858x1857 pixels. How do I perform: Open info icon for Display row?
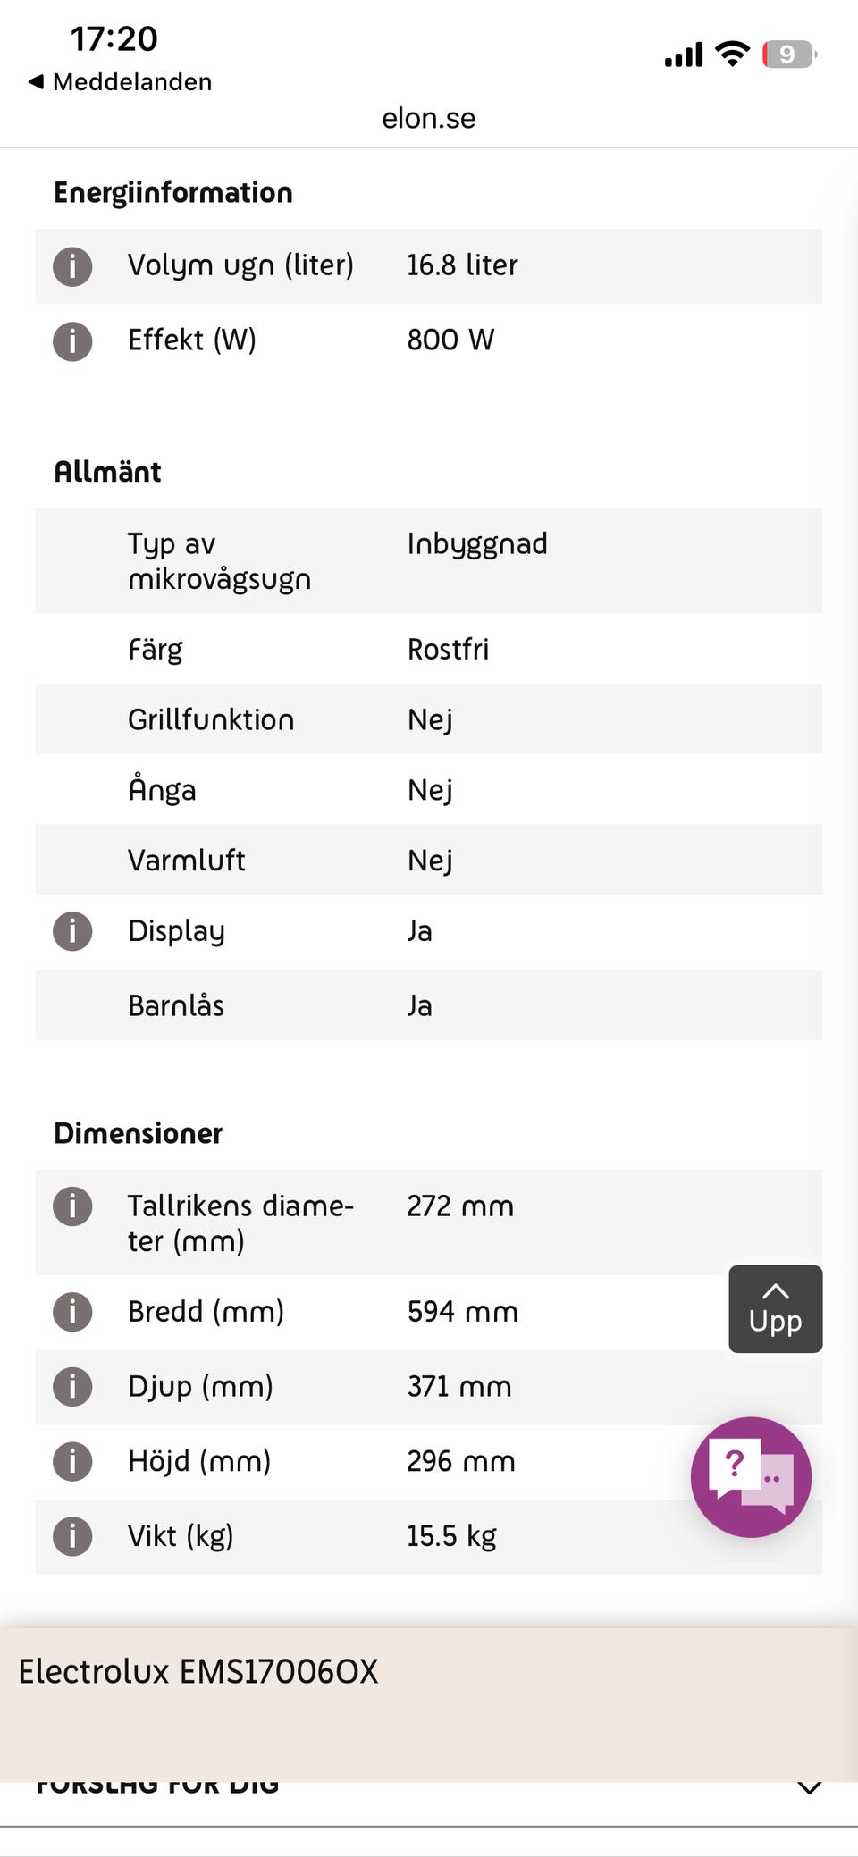72,931
